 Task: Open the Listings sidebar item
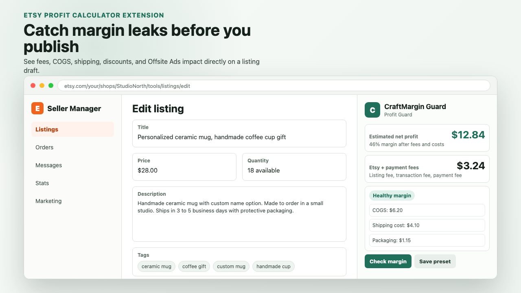[72, 129]
